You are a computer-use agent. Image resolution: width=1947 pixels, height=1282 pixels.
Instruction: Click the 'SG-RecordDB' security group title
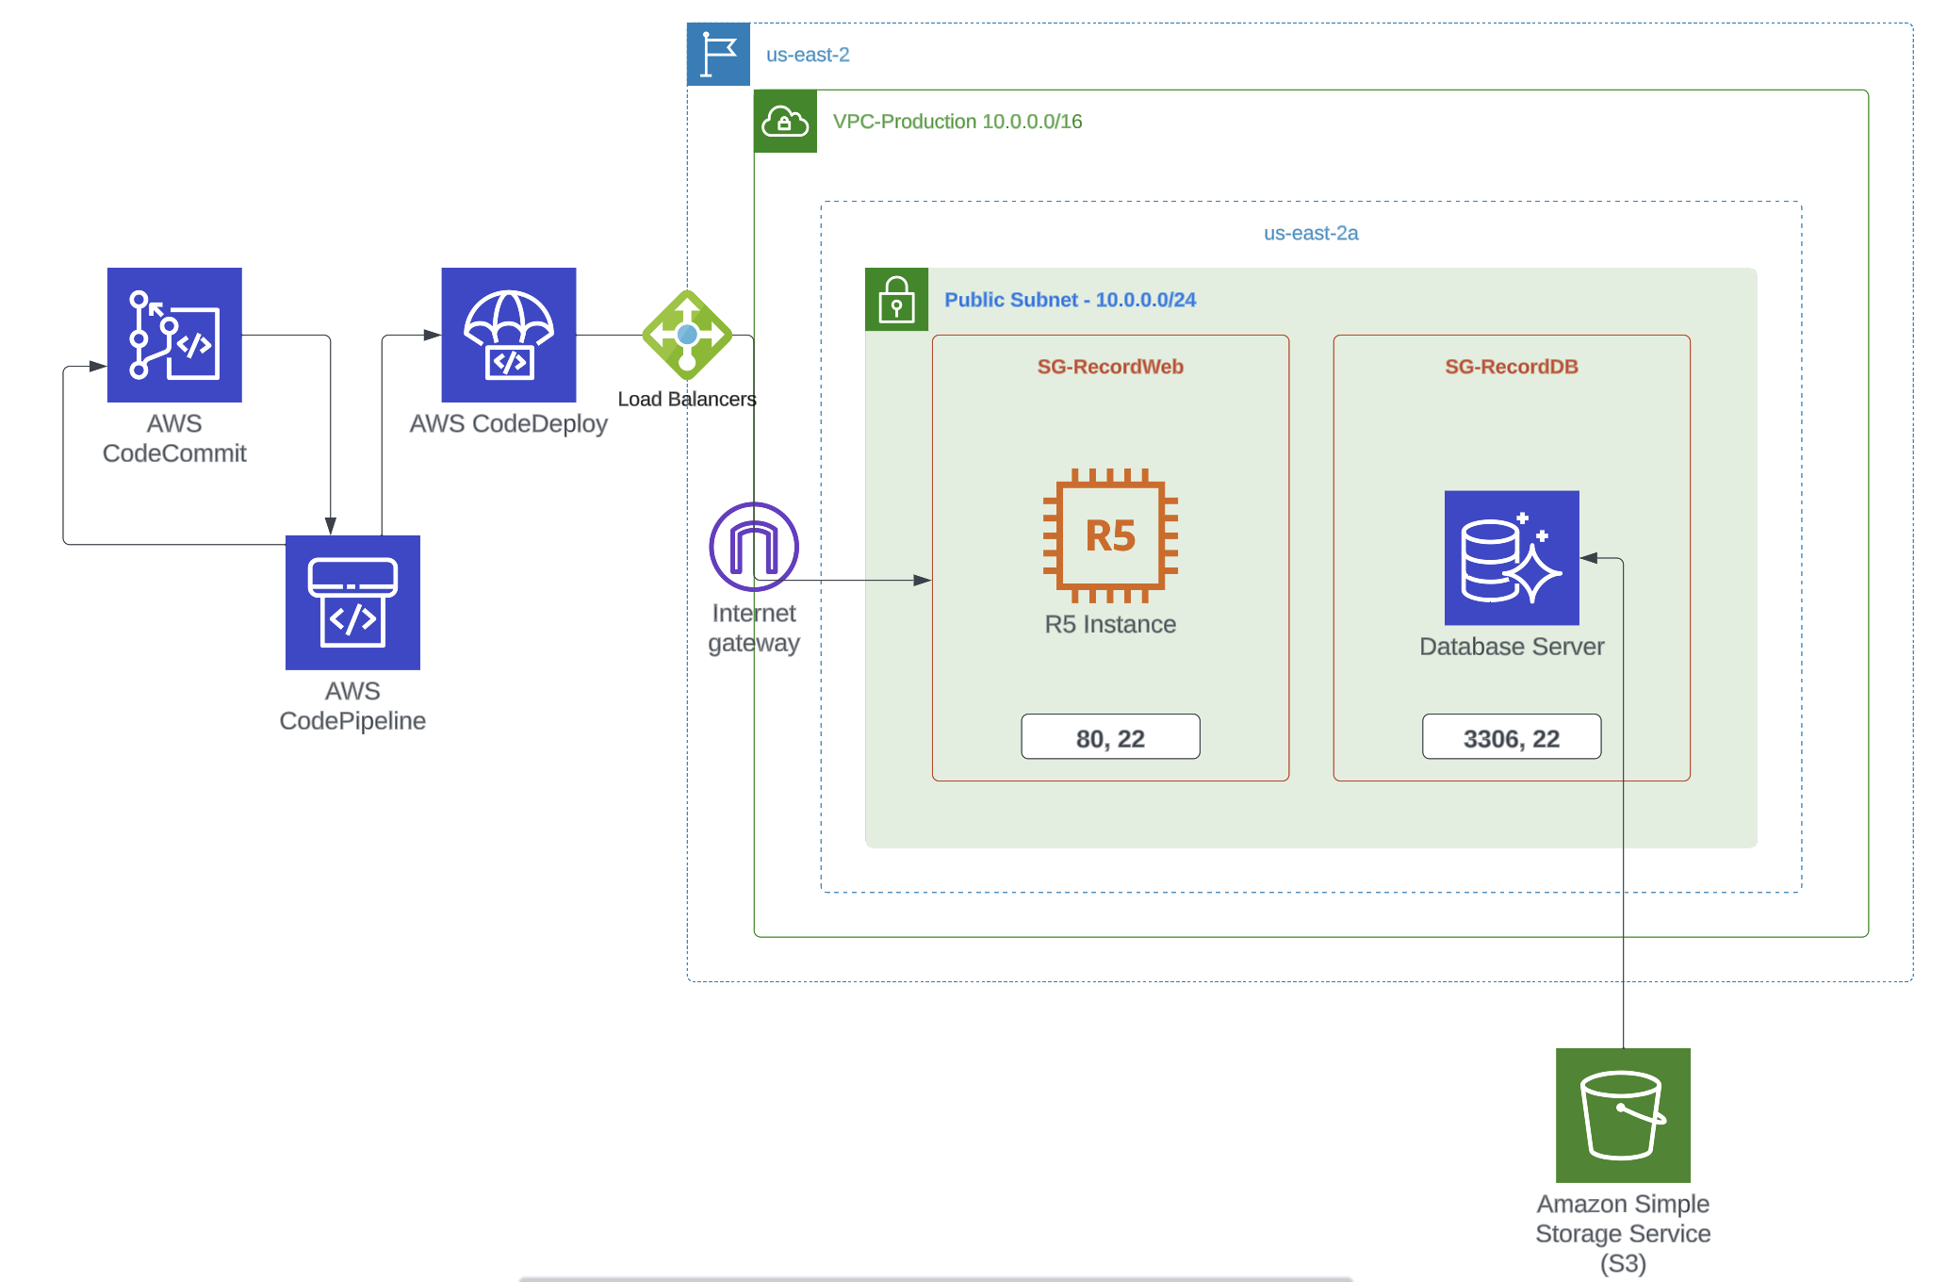tap(1512, 367)
